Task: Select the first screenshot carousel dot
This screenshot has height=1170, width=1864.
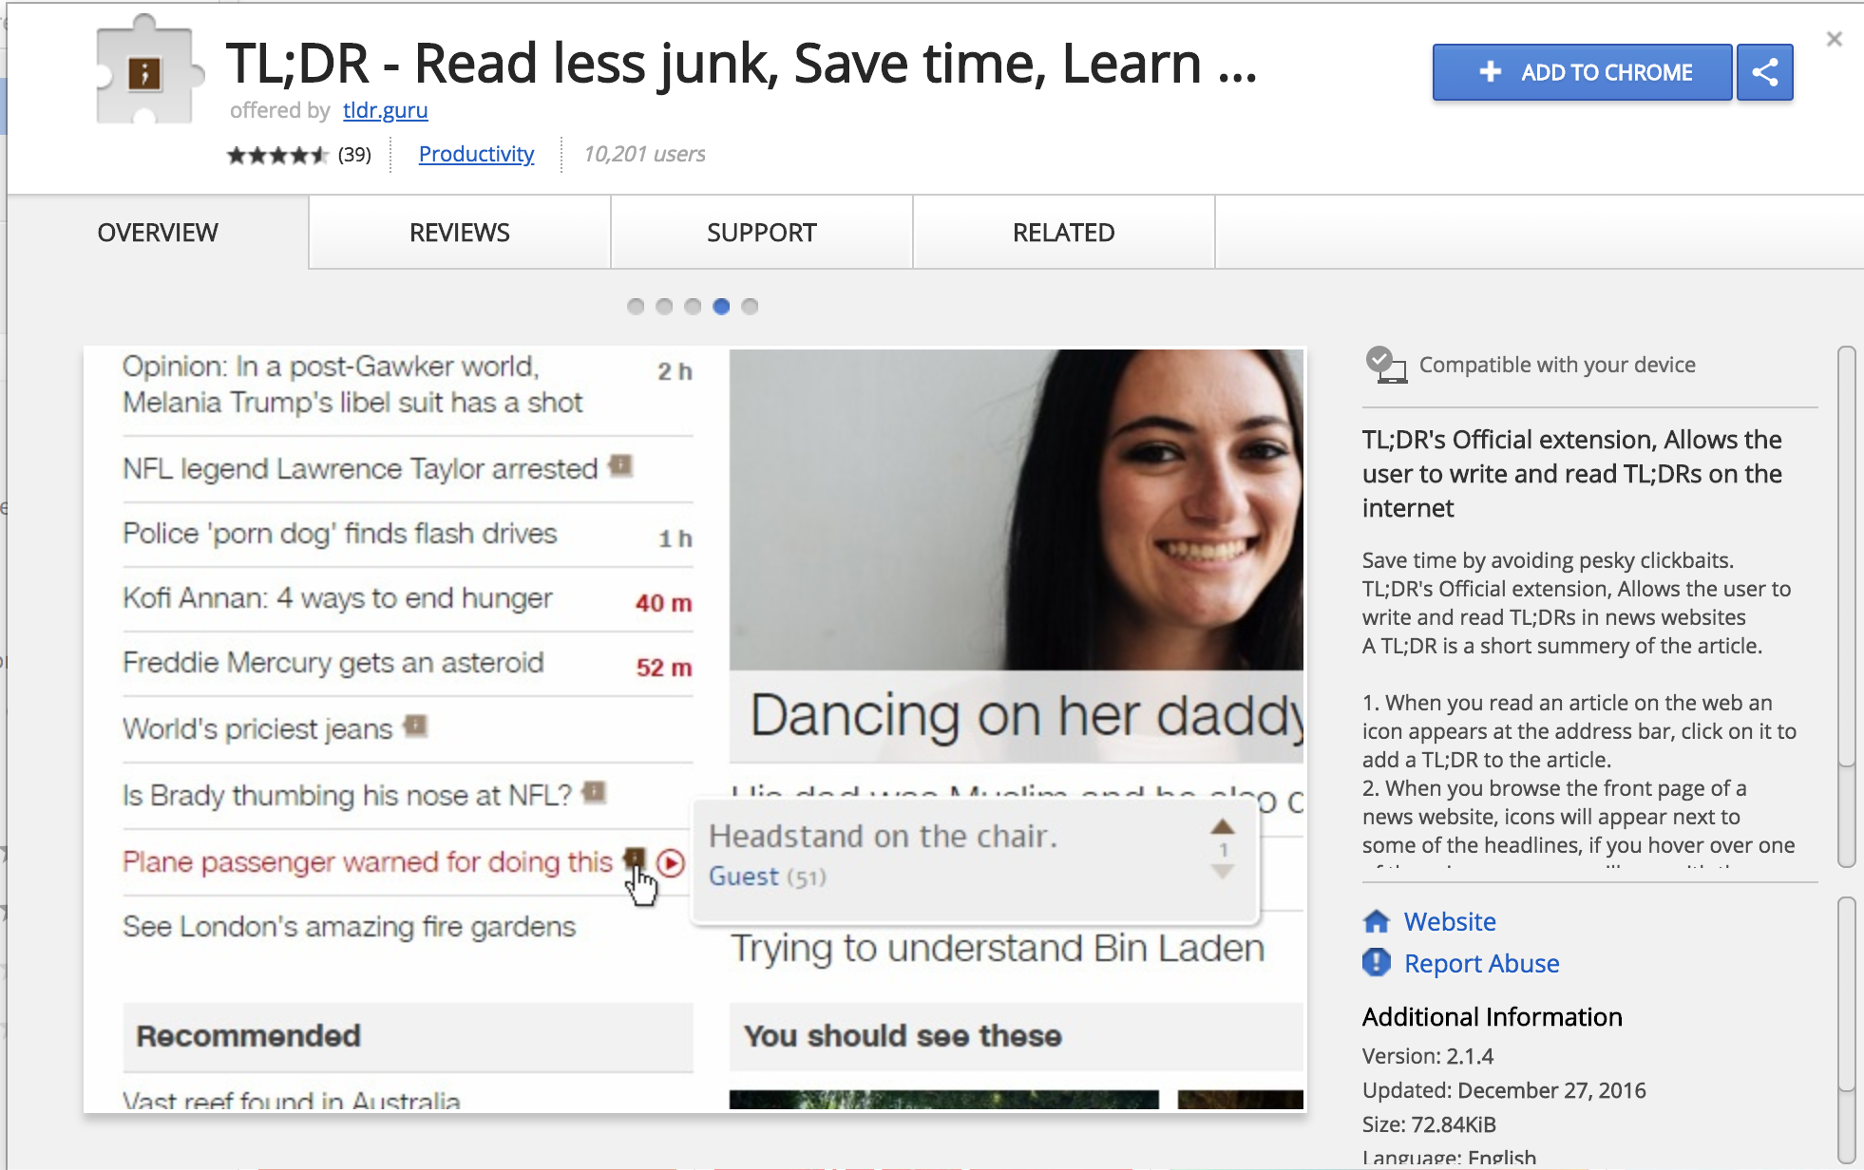Action: (636, 306)
